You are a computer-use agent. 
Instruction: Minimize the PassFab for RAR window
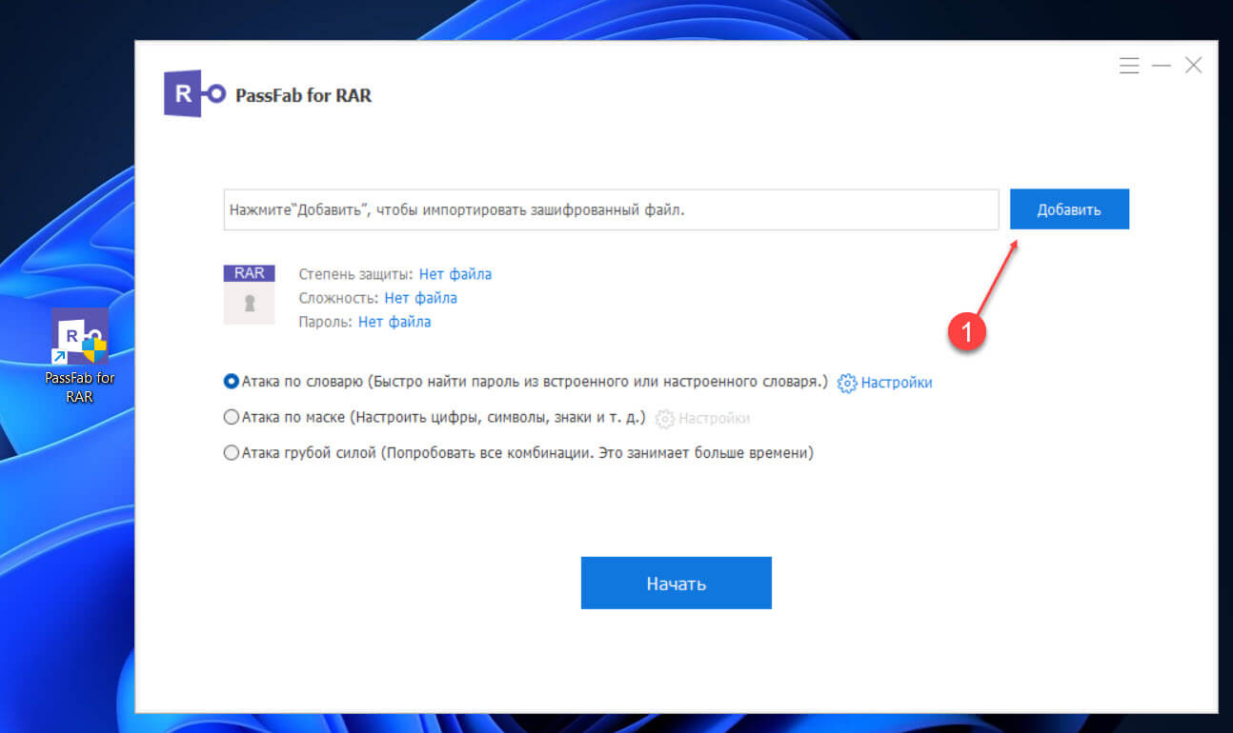[x=1161, y=66]
